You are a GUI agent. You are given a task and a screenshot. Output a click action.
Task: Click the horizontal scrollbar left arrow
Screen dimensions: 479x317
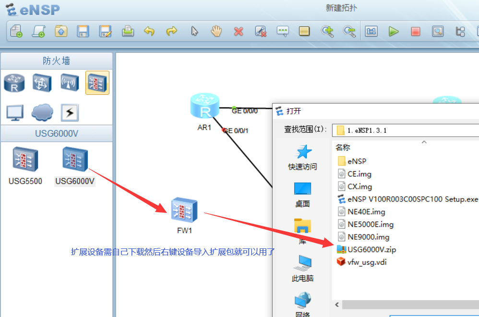336,305
